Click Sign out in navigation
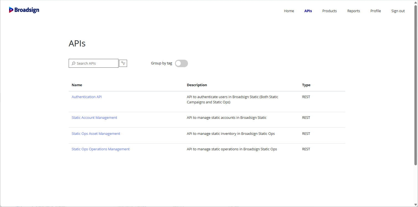This screenshot has width=418, height=207. pos(398,11)
